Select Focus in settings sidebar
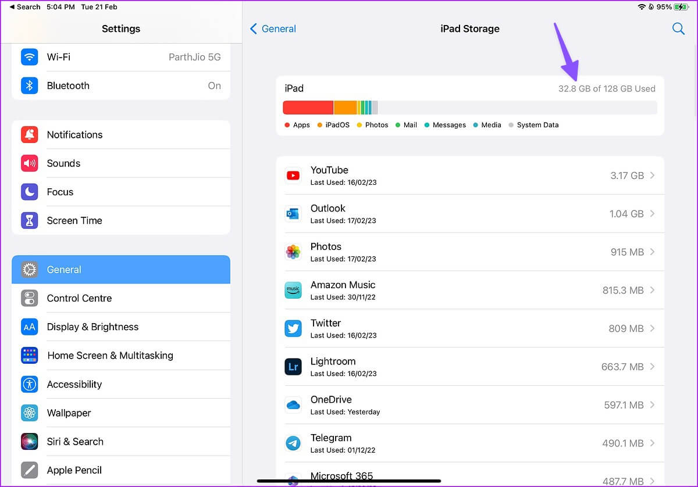Screen dimensions: 698x487 pos(121,192)
